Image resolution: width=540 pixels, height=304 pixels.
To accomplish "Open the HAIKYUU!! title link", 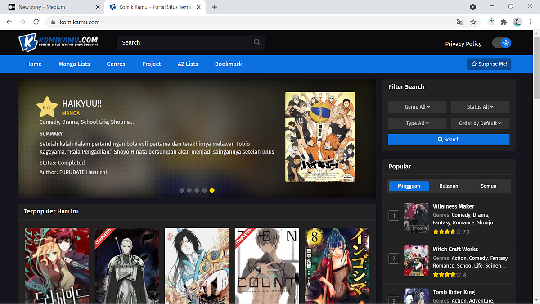I will [82, 104].
